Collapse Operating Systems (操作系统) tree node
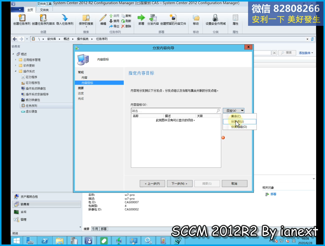Screen dimensions: 325x246 point(16,71)
